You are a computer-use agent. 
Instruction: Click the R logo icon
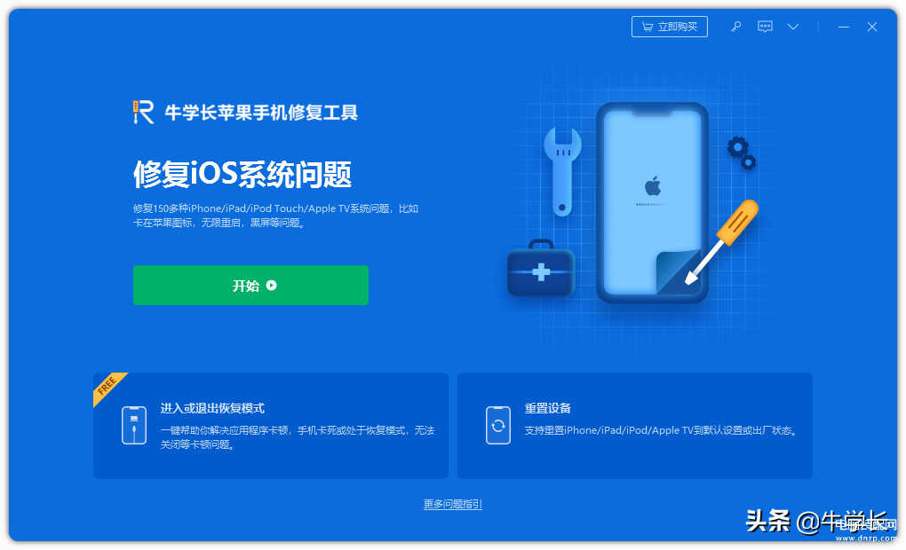point(143,112)
